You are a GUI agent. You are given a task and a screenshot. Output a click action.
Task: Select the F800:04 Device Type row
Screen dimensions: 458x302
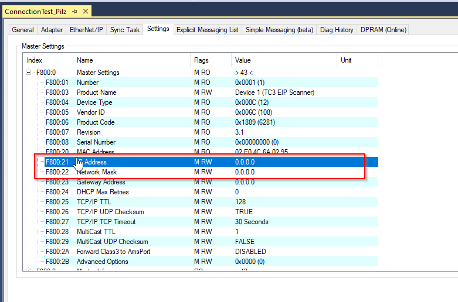(x=201, y=102)
